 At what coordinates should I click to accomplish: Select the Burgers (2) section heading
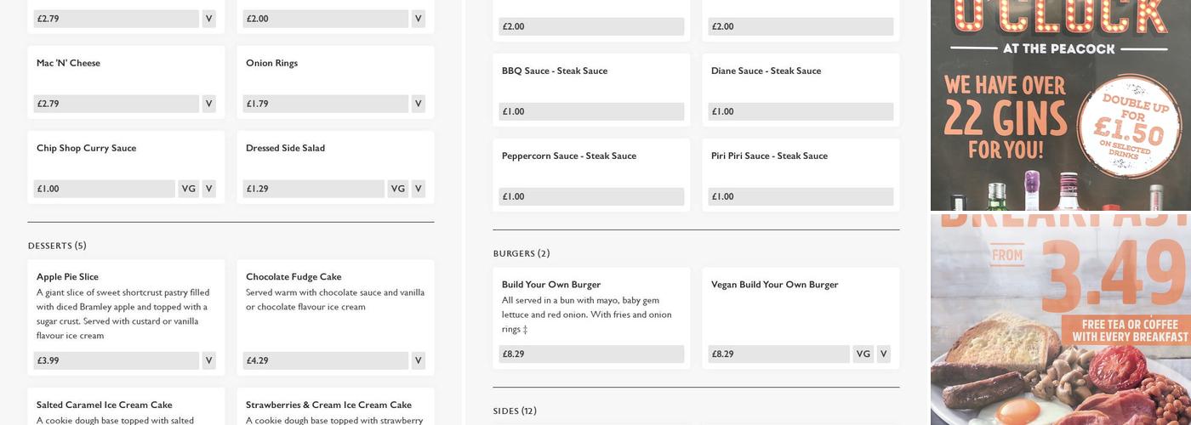click(x=521, y=253)
